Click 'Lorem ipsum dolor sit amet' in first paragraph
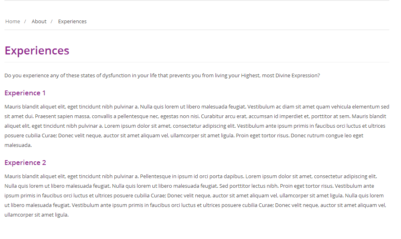This screenshot has width=401, height=239. tap(138, 126)
